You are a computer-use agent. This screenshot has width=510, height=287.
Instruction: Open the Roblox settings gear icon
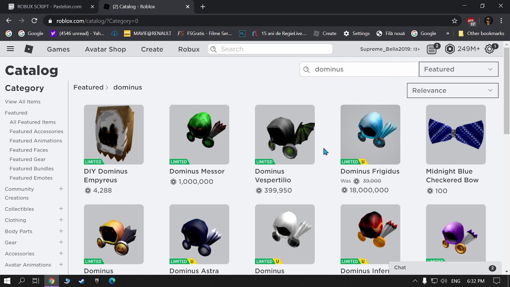pos(490,49)
